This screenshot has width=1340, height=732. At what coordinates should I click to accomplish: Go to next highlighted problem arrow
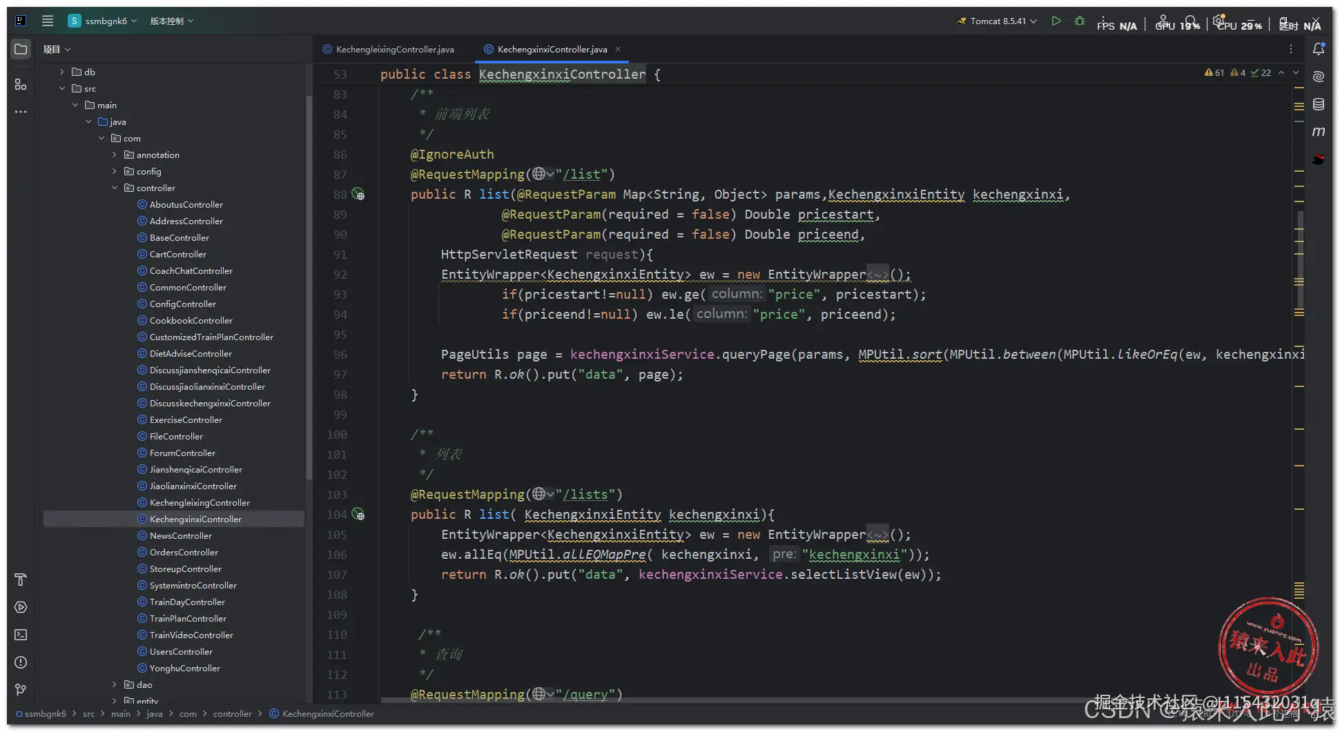point(1296,72)
